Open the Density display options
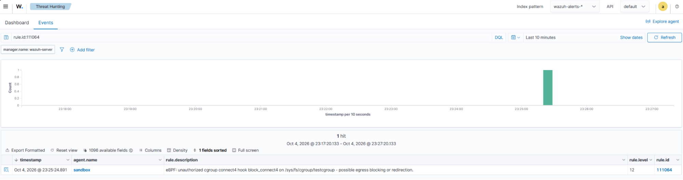 click(177, 150)
